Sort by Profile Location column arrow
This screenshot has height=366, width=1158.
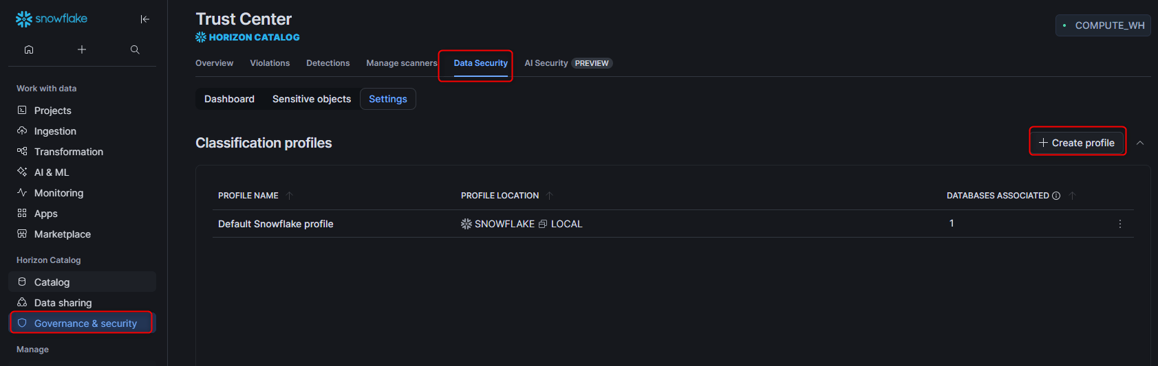tap(549, 196)
